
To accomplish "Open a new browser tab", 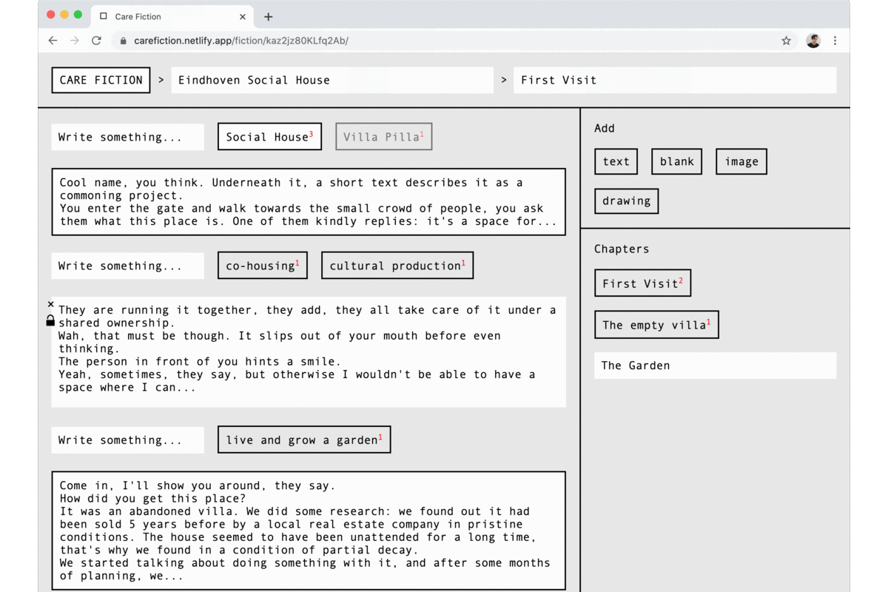I will (x=268, y=16).
